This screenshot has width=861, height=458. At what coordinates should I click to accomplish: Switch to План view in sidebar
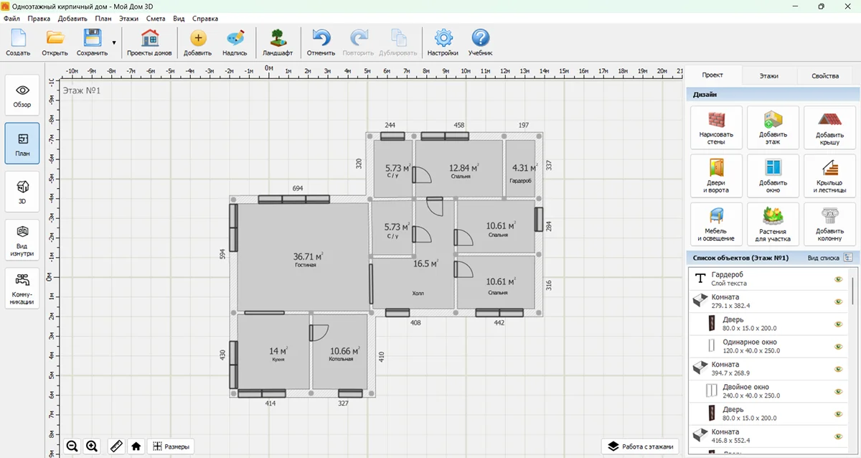click(x=22, y=144)
